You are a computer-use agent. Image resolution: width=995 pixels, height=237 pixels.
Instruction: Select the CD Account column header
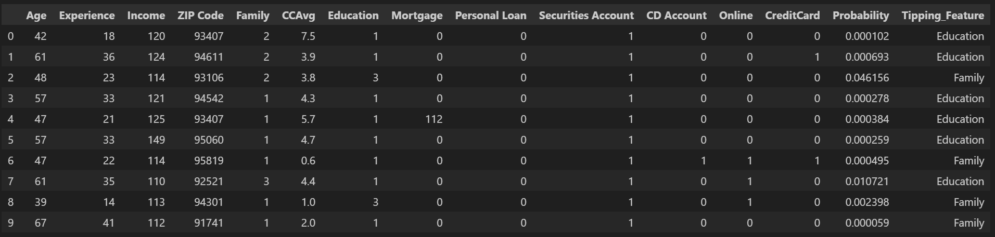pos(676,16)
